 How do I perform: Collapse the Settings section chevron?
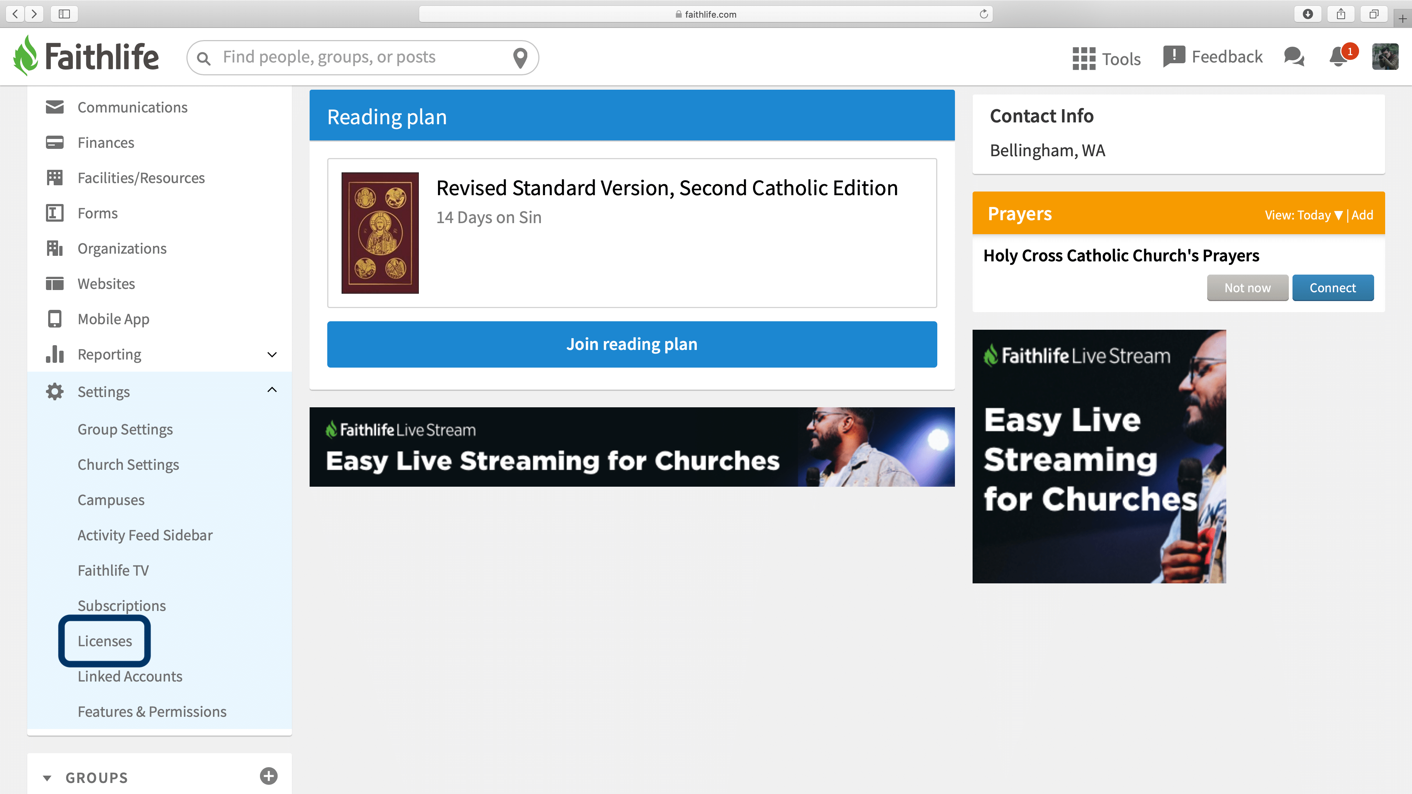click(272, 390)
